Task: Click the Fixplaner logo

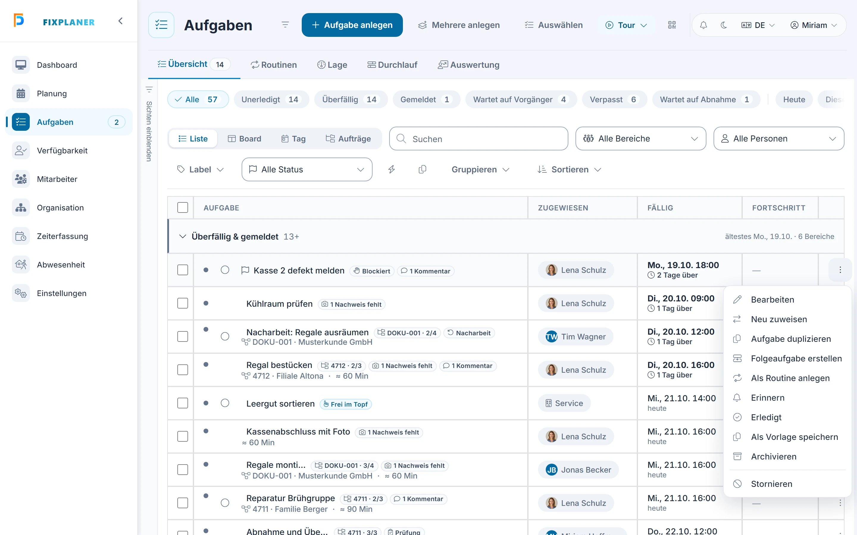Action: 54,21
